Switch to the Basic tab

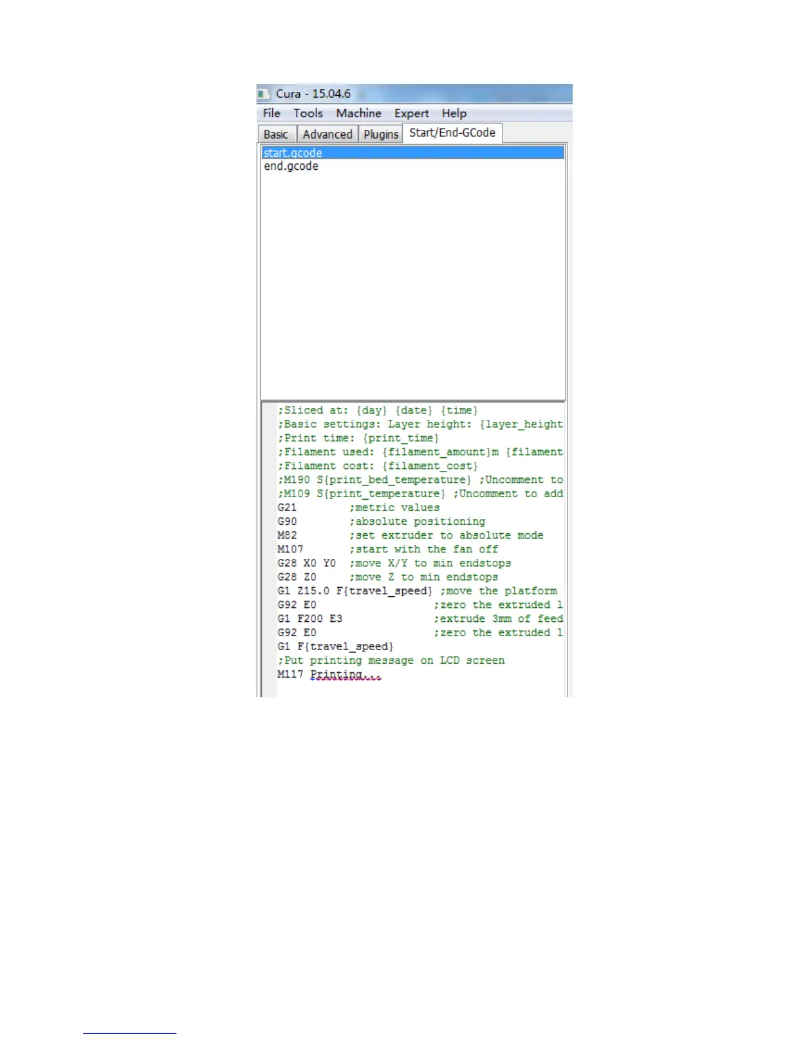276,134
